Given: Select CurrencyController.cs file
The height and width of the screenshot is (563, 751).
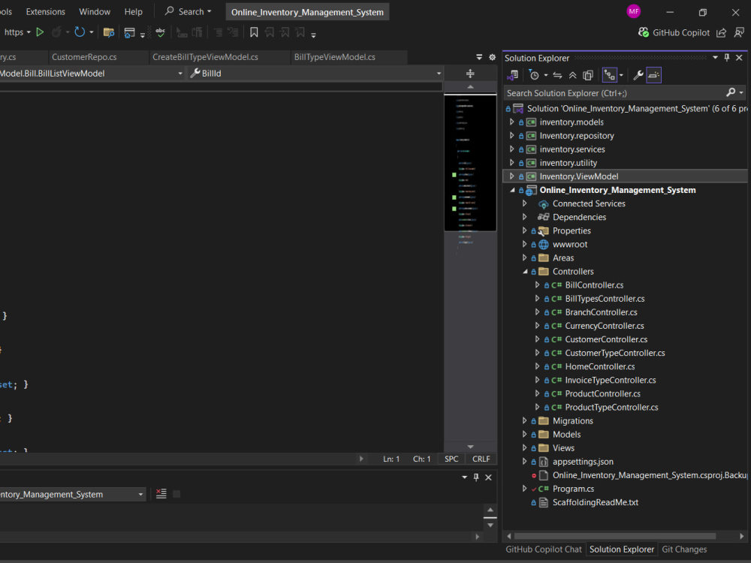Looking at the screenshot, I should pyautogui.click(x=605, y=326).
